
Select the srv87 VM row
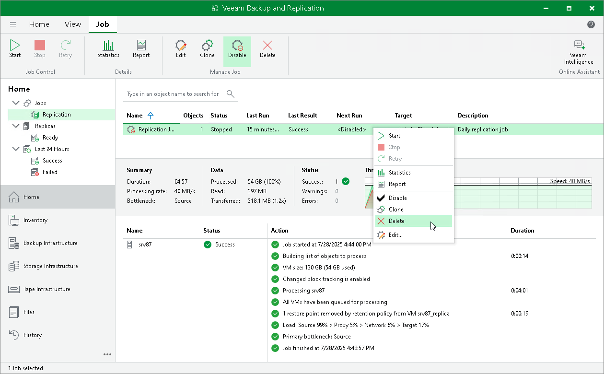pyautogui.click(x=194, y=245)
